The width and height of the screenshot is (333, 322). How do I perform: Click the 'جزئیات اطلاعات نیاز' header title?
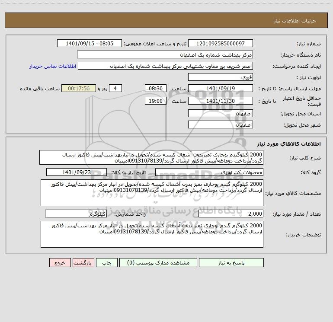click(295, 21)
